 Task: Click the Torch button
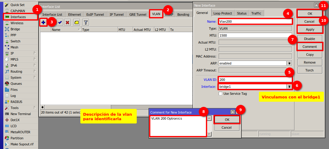click(x=309, y=70)
